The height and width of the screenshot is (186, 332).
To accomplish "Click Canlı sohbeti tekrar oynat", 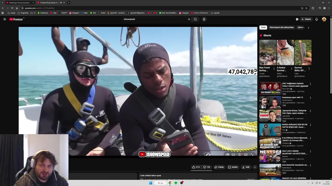I will (x=151, y=175).
